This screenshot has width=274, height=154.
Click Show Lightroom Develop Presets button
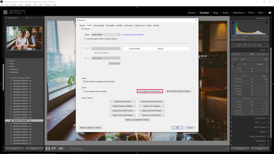point(150,91)
